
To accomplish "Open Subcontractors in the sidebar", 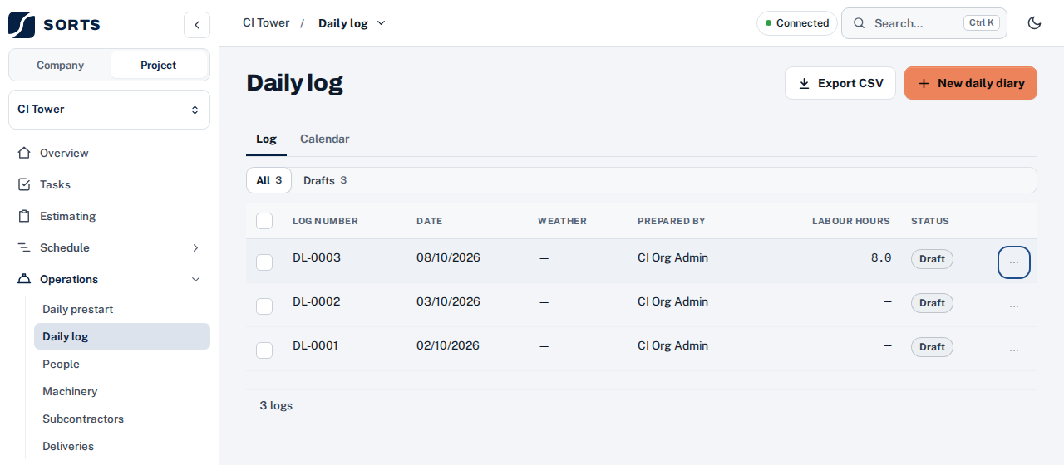I will point(121,418).
